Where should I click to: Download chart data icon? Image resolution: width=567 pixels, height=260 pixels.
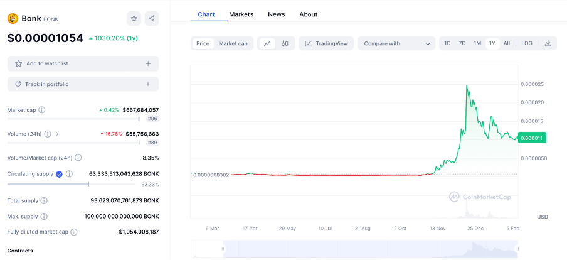pyautogui.click(x=548, y=43)
